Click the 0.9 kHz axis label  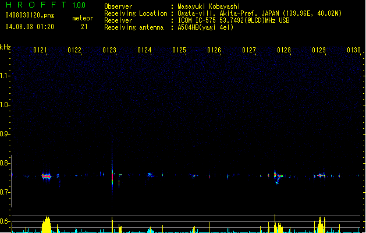5,134
